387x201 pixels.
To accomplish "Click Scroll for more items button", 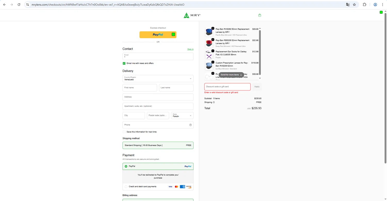I will coord(231,75).
